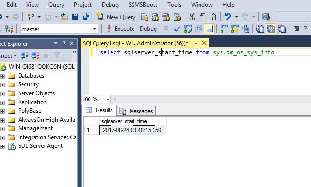311x187 pixels.
Task: Switch to the Messages tab
Action: click(136, 111)
